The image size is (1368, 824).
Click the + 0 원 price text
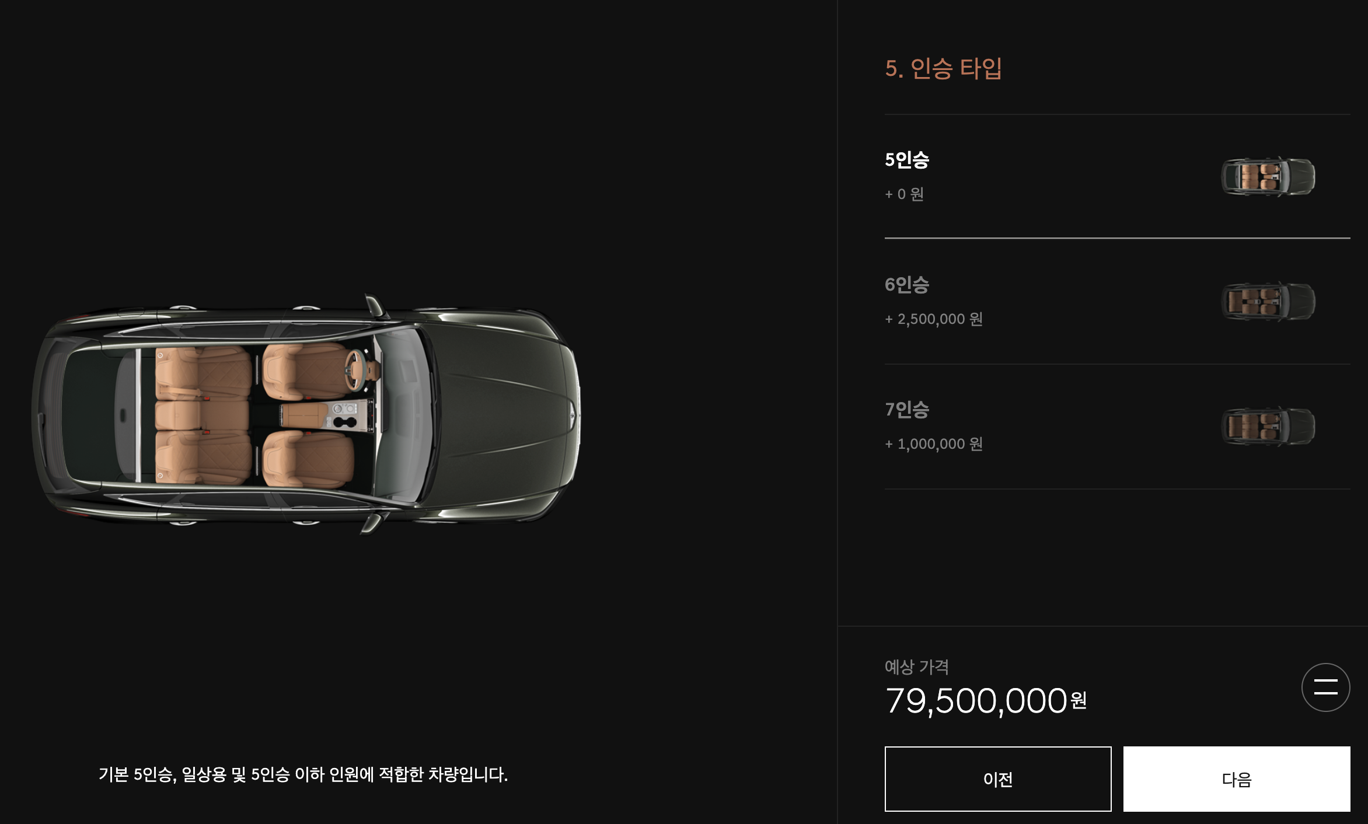click(x=904, y=194)
